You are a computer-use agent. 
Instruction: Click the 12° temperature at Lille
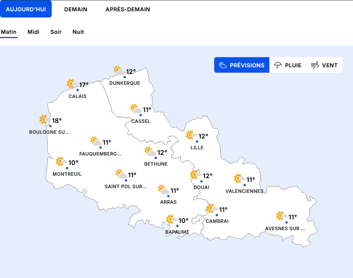click(203, 136)
